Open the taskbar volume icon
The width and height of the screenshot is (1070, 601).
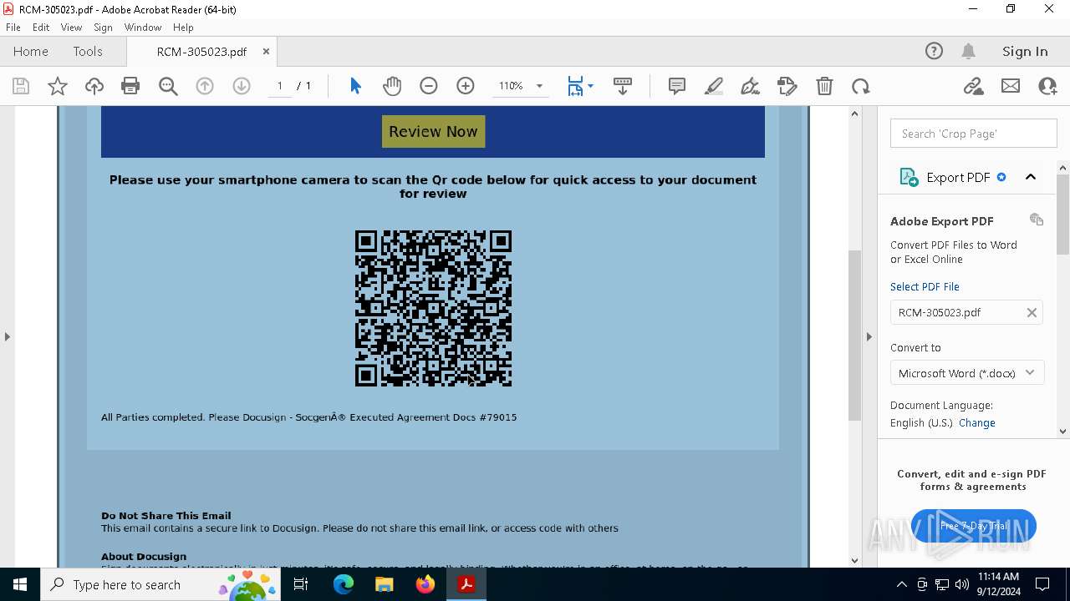click(962, 584)
